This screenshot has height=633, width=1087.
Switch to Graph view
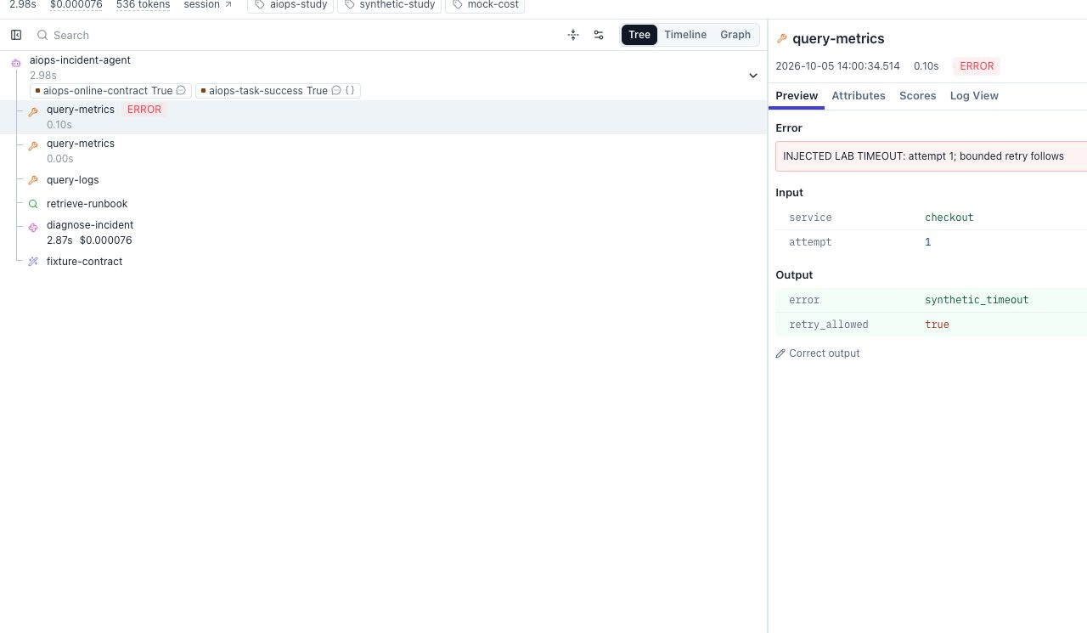(x=735, y=35)
